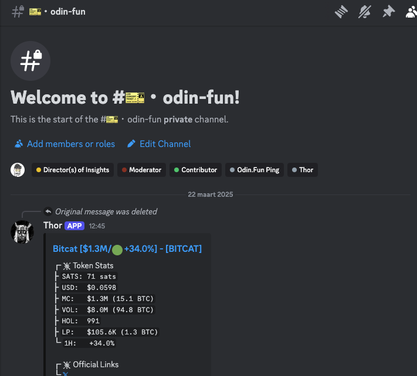Open the Threads icon in header
The image size is (417, 376).
(x=341, y=12)
